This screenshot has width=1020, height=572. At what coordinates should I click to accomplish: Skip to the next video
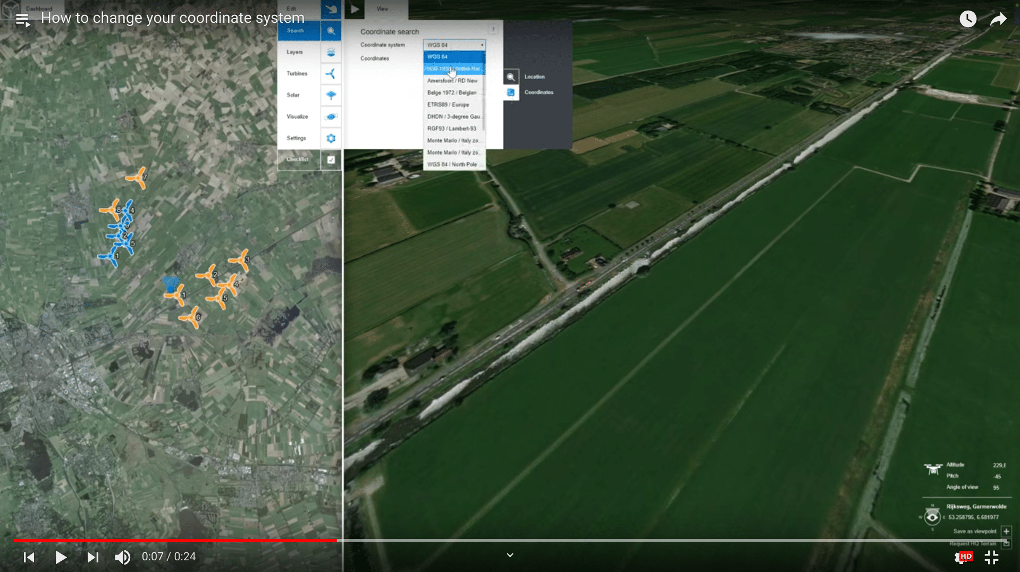92,557
